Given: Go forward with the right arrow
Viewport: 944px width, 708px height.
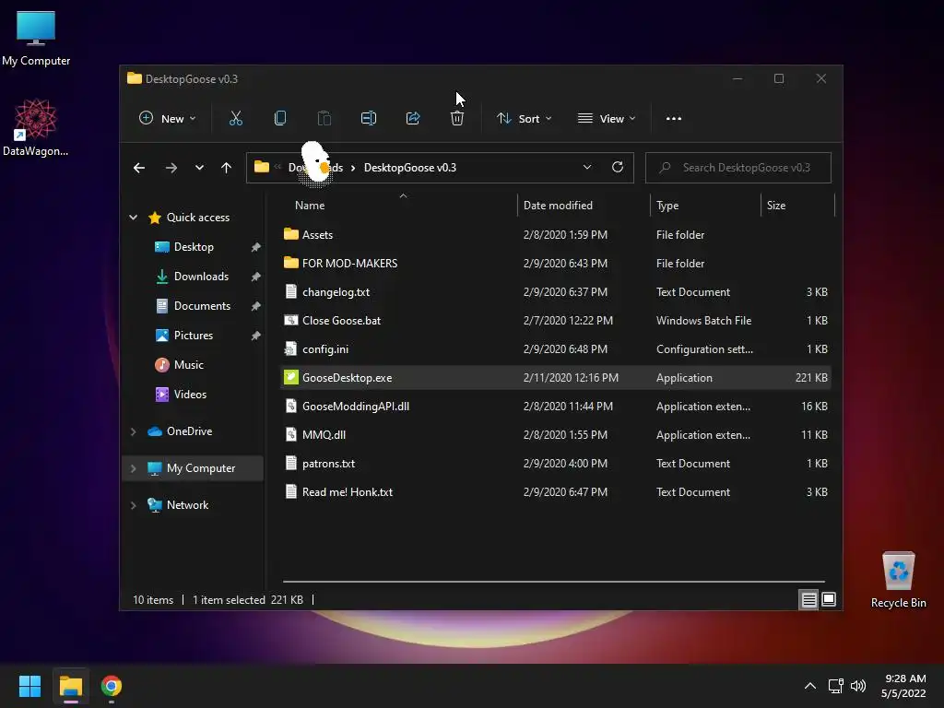Looking at the screenshot, I should pyautogui.click(x=171, y=168).
